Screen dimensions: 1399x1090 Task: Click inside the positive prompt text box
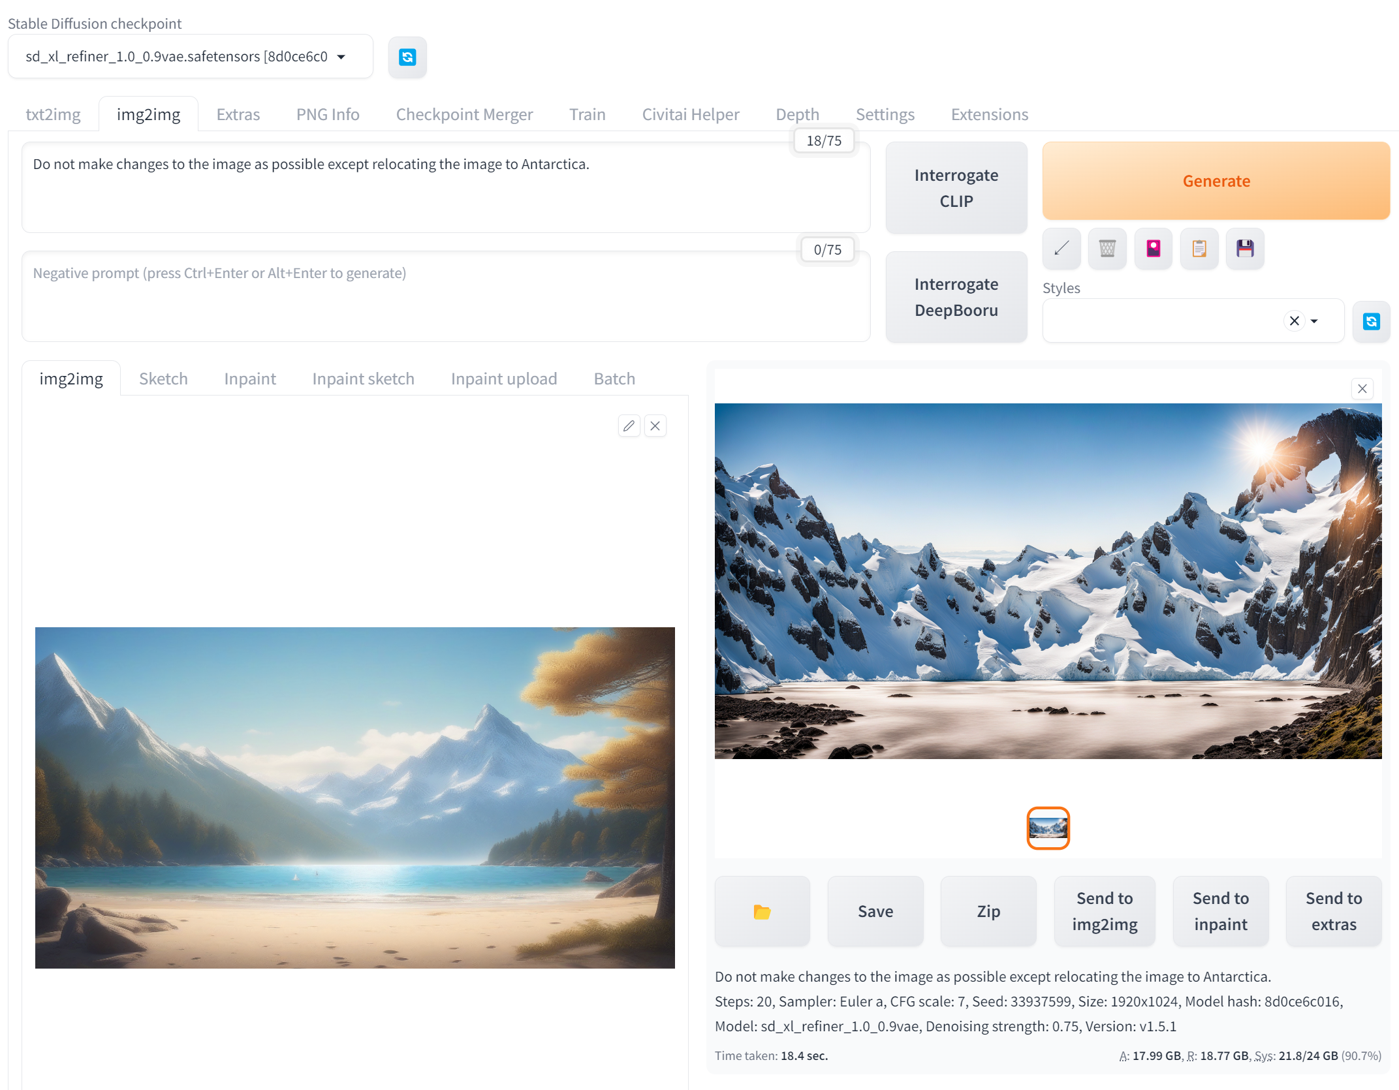pyautogui.click(x=446, y=188)
